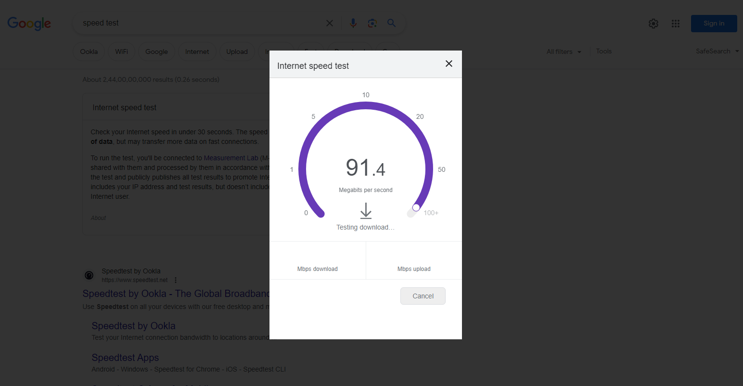Click the 100+ gauge label

pos(431,213)
